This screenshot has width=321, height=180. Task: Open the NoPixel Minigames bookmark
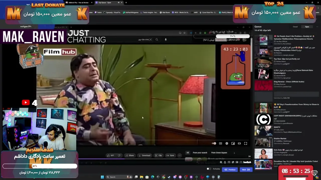pyautogui.click(x=130, y=12)
